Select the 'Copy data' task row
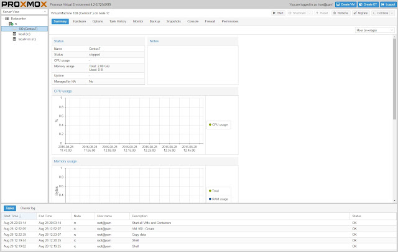398x252 pixels. coord(199,235)
